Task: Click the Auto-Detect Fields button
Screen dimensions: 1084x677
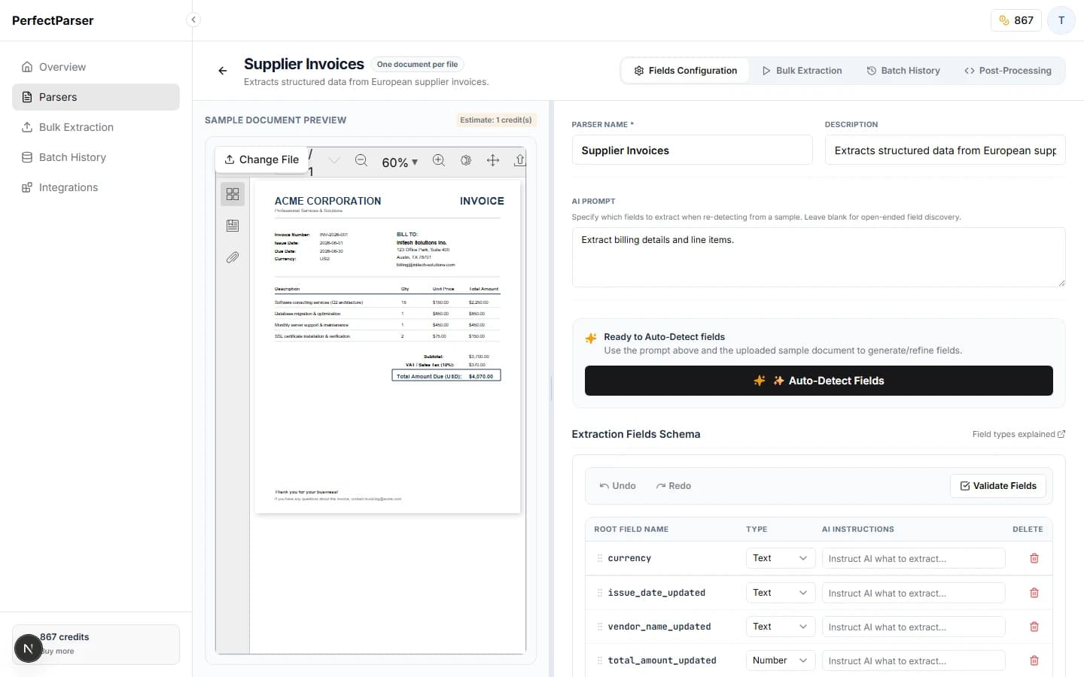Action: 818,381
